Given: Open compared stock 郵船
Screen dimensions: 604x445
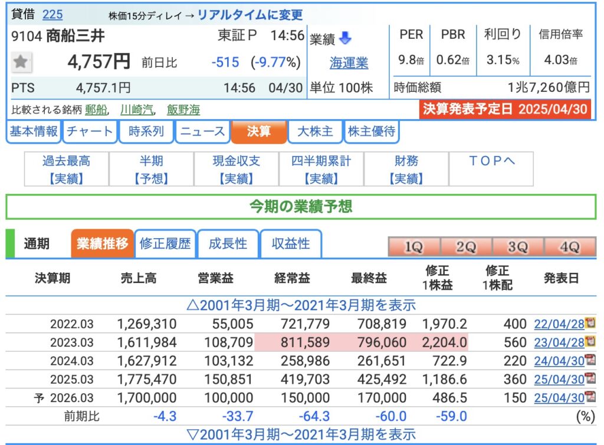Looking at the screenshot, I should coord(96,110).
